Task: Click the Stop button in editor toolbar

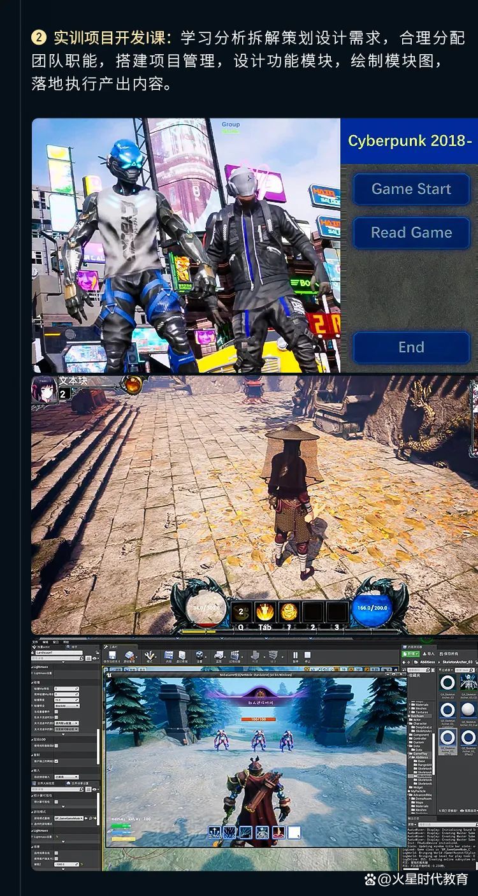Action: click(307, 656)
